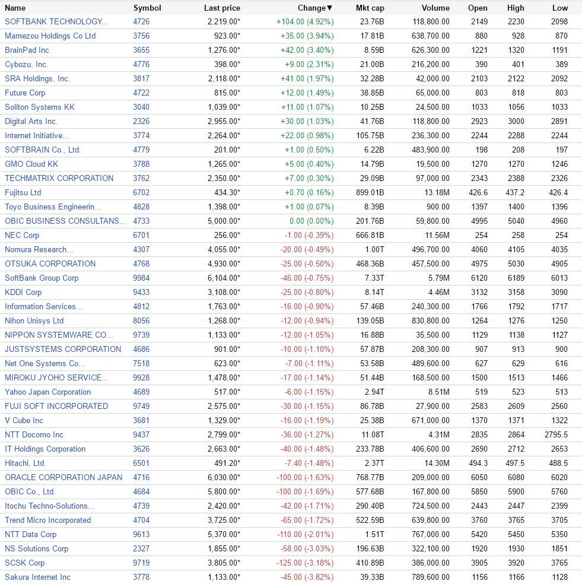
Task: Click symbol 9433 link
Action: pyautogui.click(x=142, y=293)
